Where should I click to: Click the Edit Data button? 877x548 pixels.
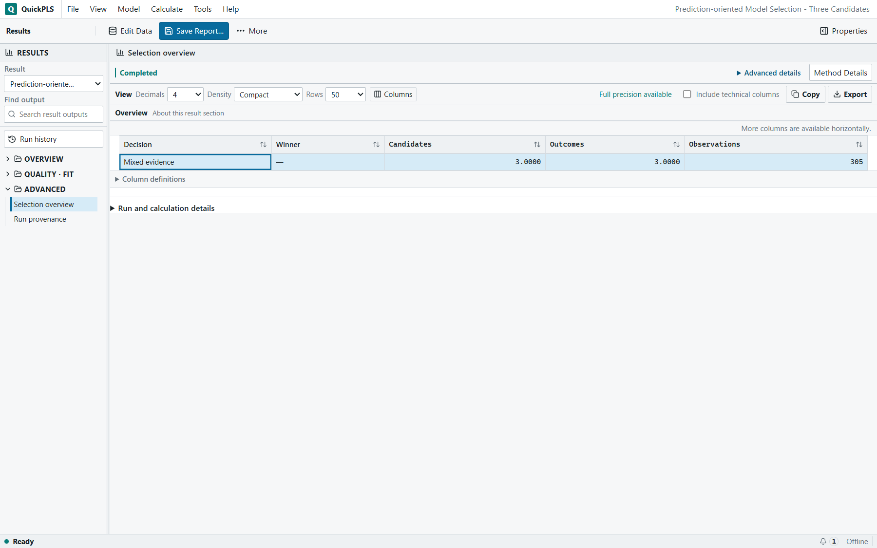[x=130, y=31]
